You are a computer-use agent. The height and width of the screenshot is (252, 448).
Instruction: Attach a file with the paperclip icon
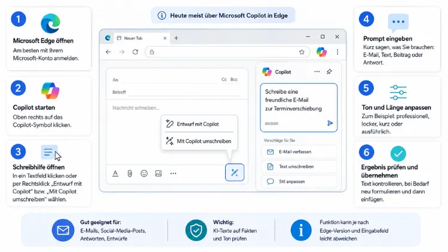pos(130,173)
